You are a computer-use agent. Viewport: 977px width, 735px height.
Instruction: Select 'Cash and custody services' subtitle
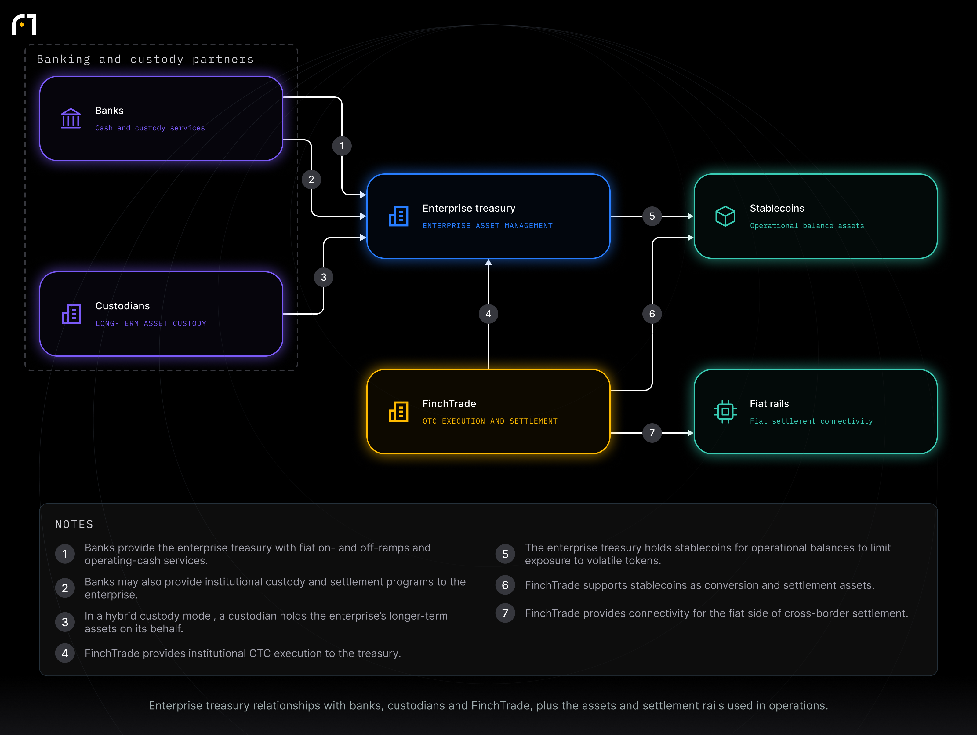pos(150,128)
